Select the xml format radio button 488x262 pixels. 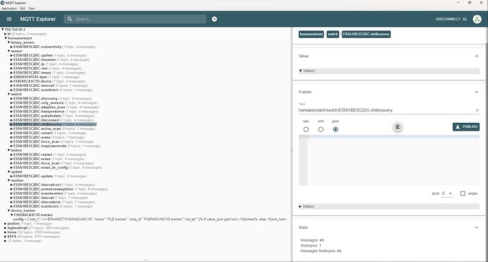click(320, 129)
